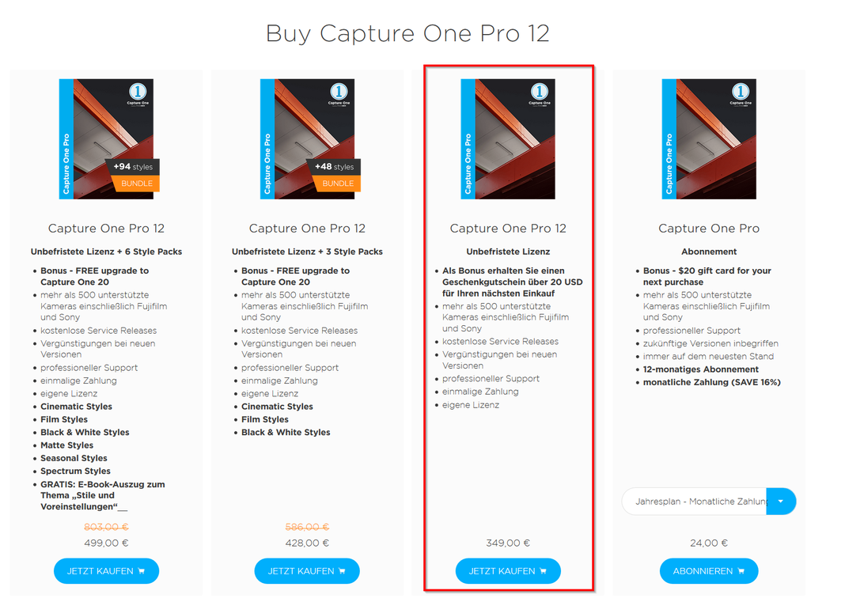Click the cart icon on the 499,00 € buy button
Image resolution: width=864 pixels, height=602 pixels.
(x=142, y=571)
